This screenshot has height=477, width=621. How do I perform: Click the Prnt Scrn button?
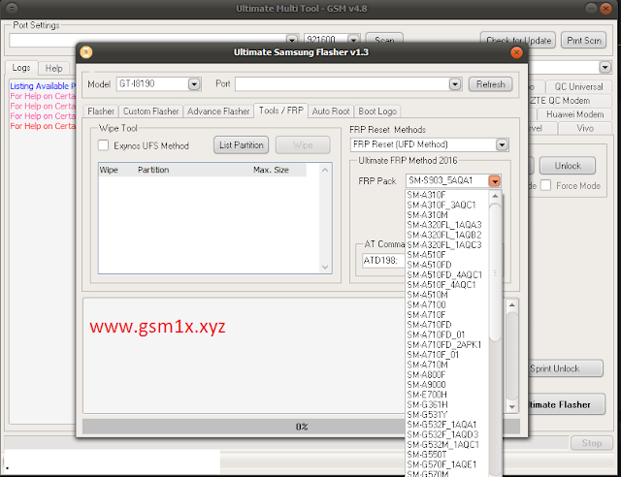pyautogui.click(x=584, y=40)
